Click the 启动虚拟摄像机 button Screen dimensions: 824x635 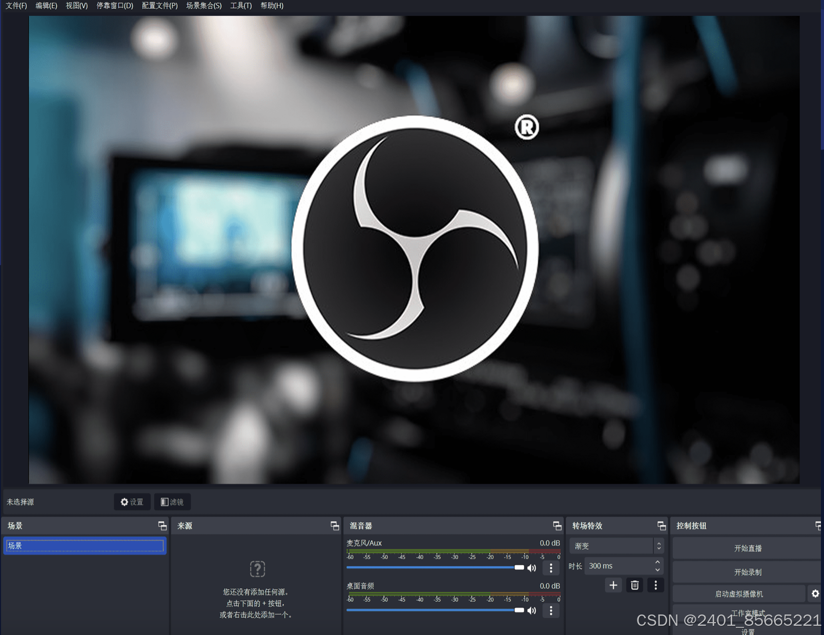click(739, 594)
